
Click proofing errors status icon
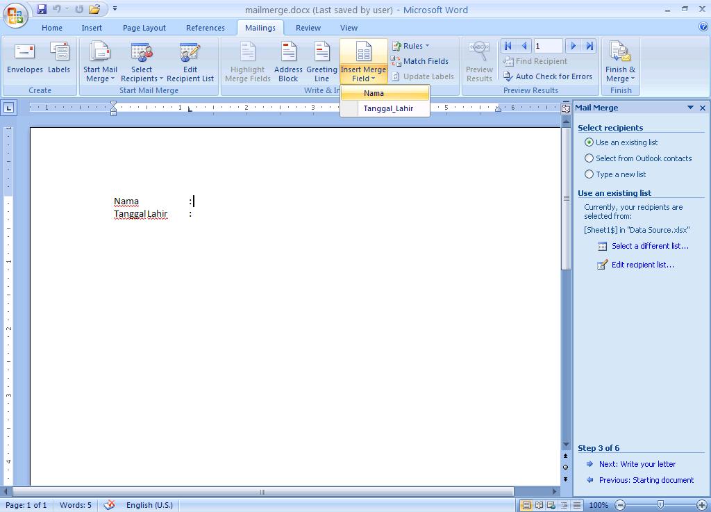(109, 505)
